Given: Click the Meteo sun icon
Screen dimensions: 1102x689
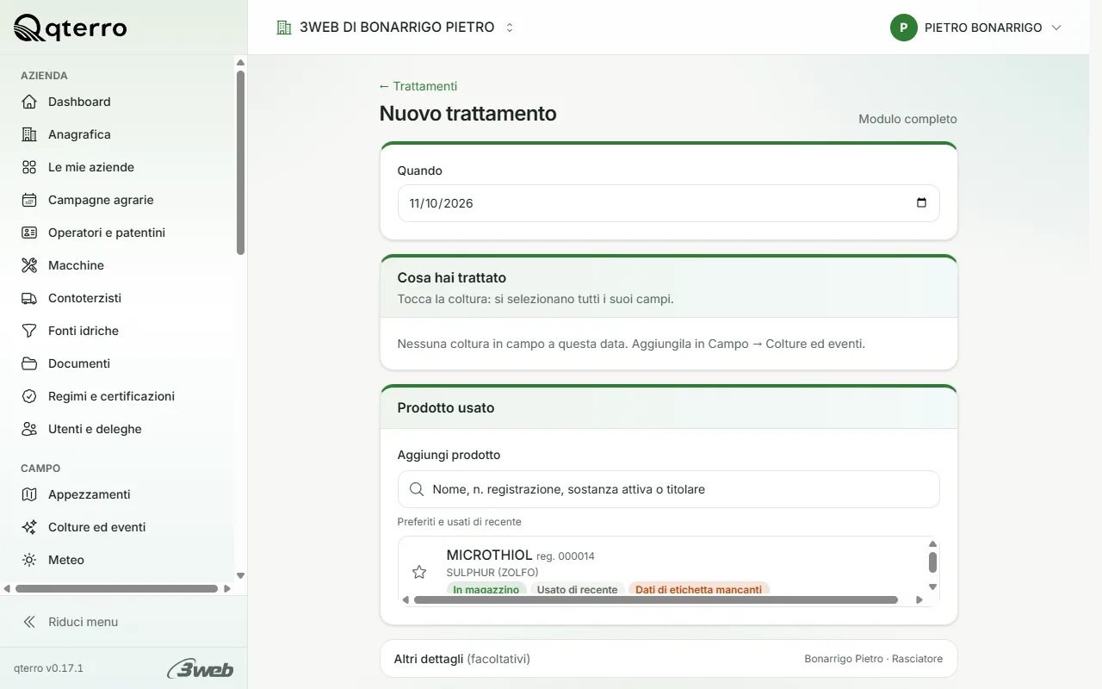Looking at the screenshot, I should [x=29, y=560].
